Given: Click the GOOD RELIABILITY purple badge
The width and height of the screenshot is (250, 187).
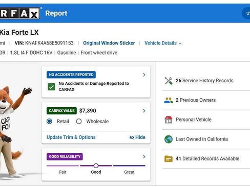Looking at the screenshot, I should (x=65, y=157).
